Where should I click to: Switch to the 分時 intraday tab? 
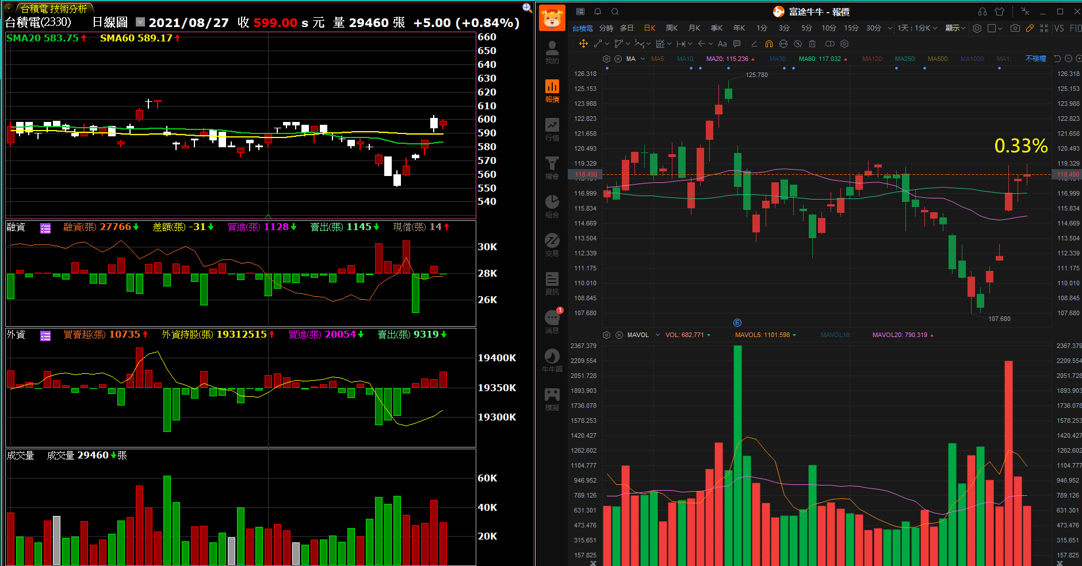click(606, 28)
